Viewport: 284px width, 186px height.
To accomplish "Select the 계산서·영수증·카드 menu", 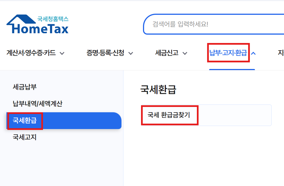I will point(32,53).
